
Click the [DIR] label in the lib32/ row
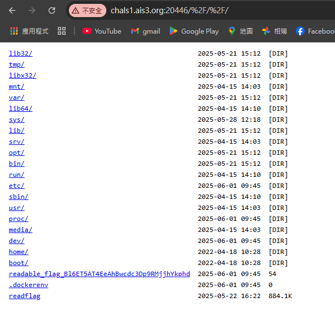pos(278,53)
